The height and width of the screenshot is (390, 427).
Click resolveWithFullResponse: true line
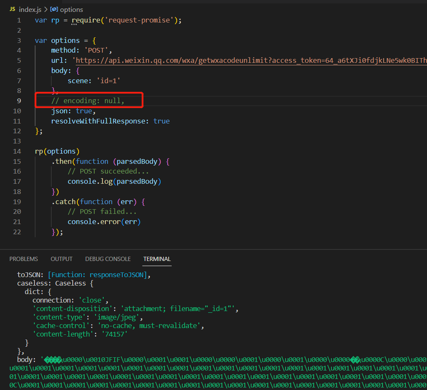tap(110, 121)
